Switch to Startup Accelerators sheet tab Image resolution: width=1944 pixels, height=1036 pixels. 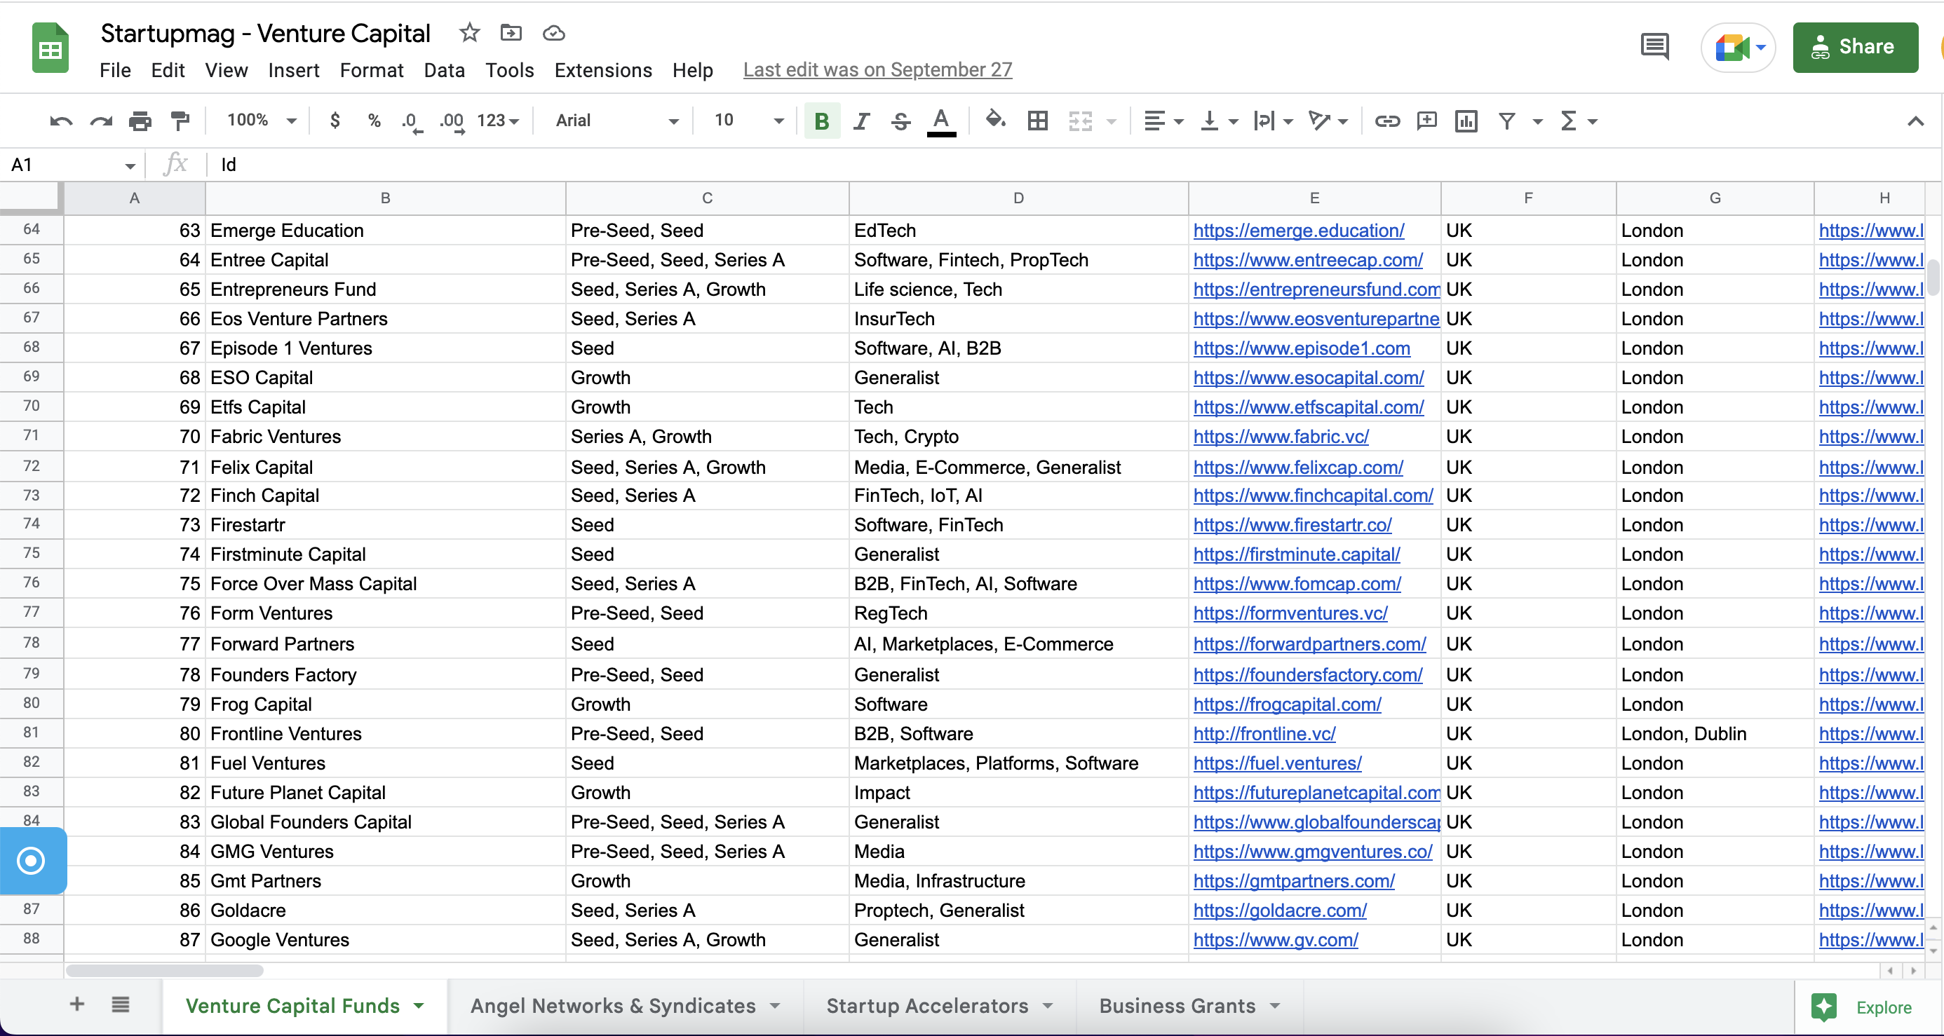click(926, 1005)
